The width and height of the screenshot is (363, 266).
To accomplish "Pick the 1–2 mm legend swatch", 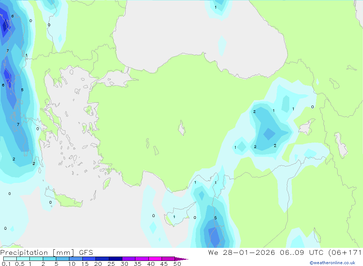I will 36,259.
